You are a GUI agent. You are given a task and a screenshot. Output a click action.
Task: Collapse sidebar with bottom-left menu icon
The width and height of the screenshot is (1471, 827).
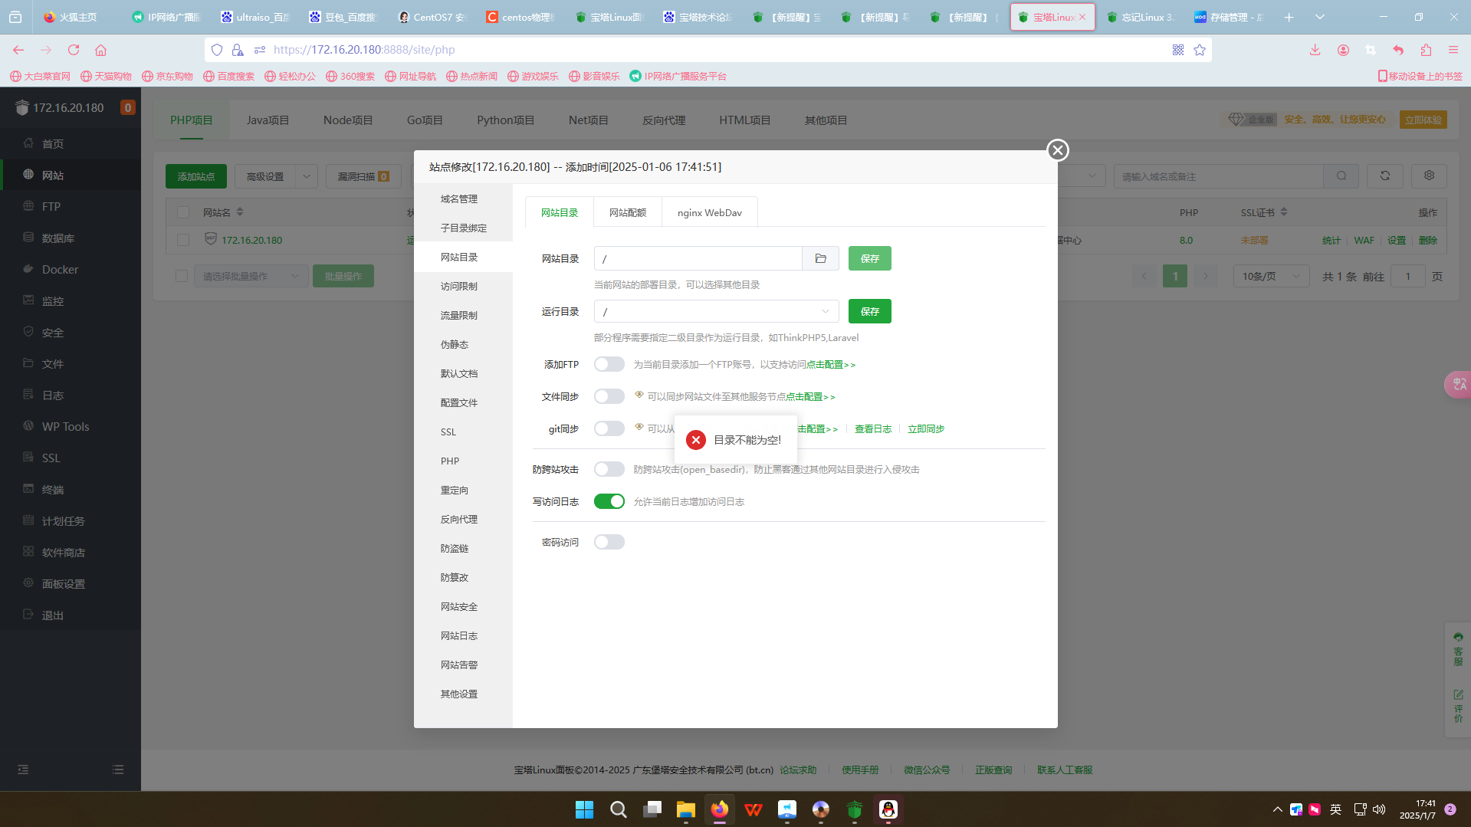(23, 770)
